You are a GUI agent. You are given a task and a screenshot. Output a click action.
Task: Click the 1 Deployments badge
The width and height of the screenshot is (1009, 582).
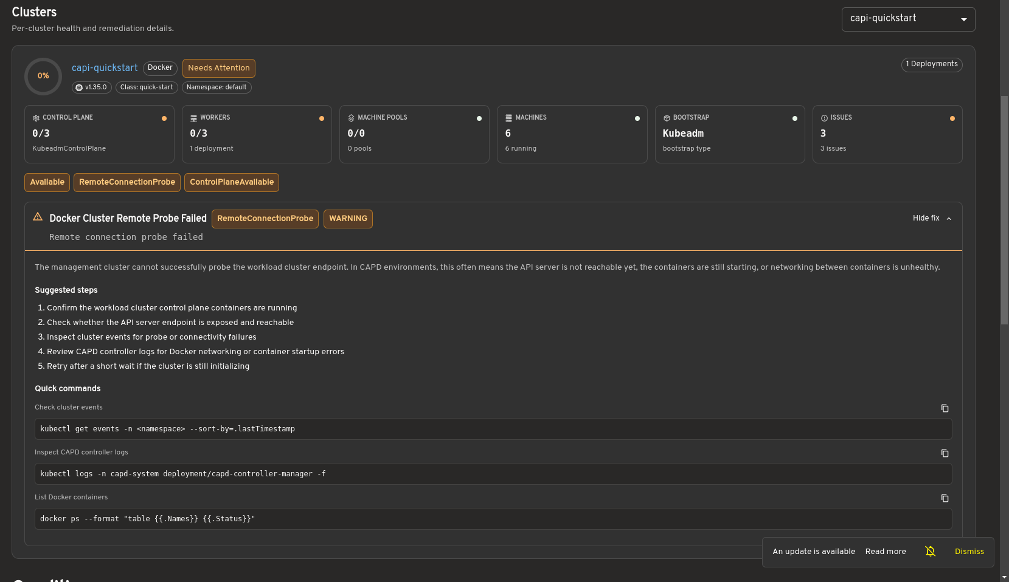click(x=932, y=64)
